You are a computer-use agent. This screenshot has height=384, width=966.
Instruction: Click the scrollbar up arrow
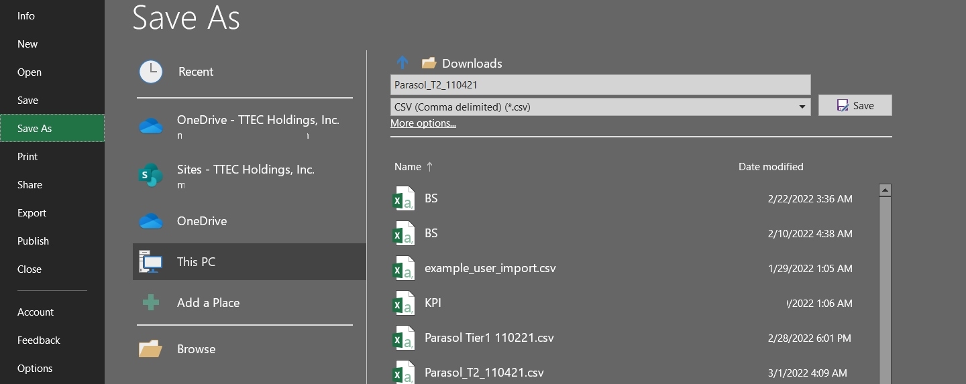[x=885, y=190]
